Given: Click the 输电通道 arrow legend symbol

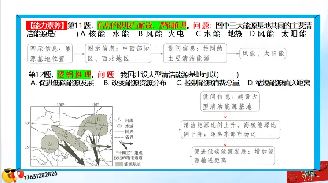Looking at the screenshot, I should point(126,144).
